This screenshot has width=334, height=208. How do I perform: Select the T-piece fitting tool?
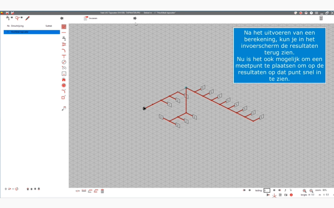(64, 56)
